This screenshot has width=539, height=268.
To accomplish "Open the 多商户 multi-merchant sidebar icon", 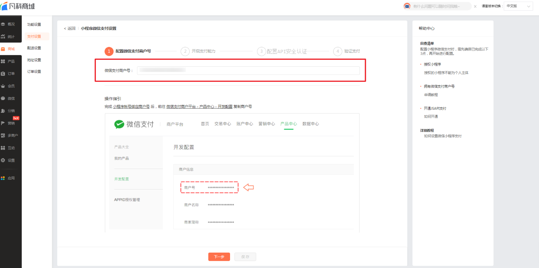I will pos(3,136).
